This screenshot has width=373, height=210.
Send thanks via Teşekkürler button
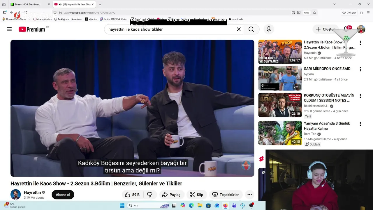point(226,195)
